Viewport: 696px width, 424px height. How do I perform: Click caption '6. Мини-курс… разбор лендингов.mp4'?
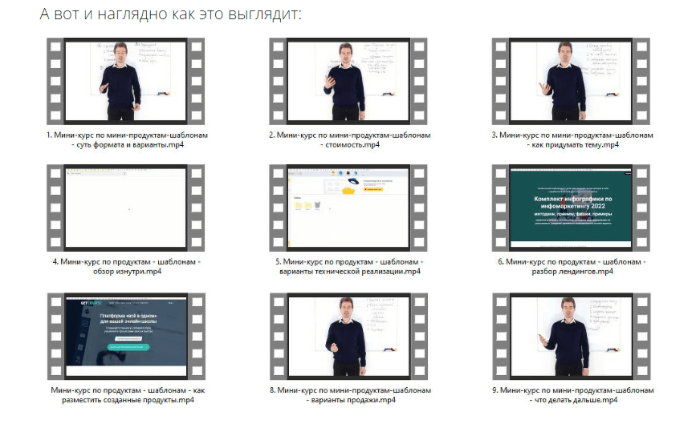click(572, 266)
